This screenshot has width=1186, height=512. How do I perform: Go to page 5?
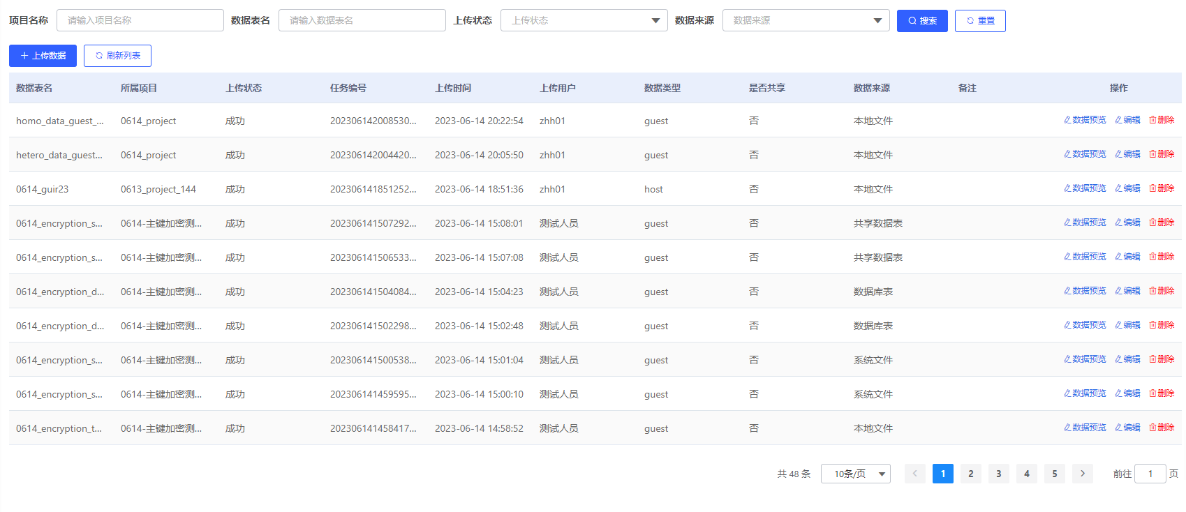1055,474
